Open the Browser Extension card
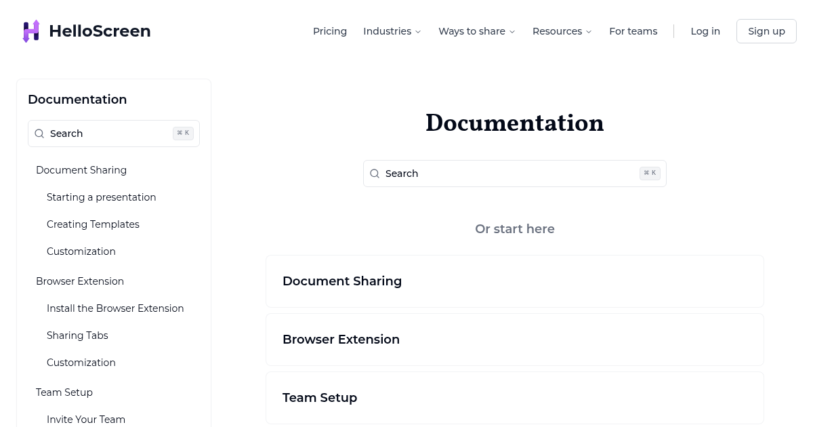Viewport: 813px width, 427px height. tap(515, 340)
